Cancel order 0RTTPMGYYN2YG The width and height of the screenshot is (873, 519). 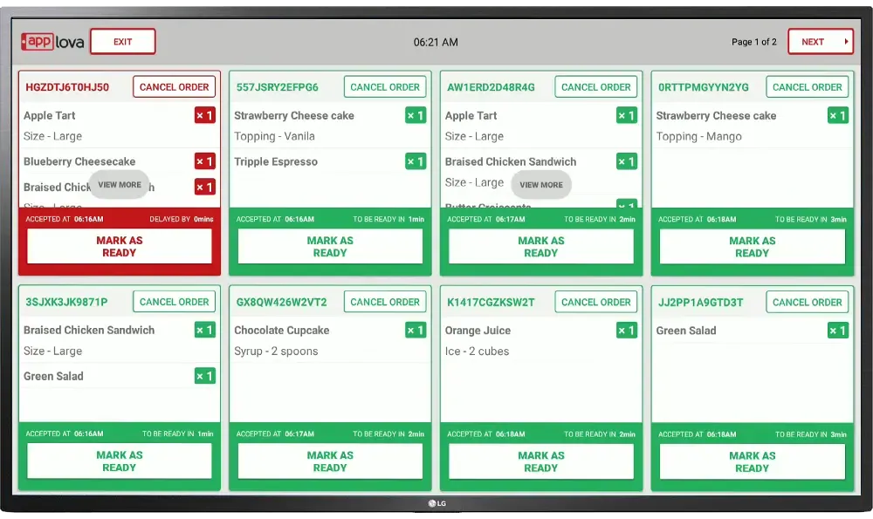(807, 86)
